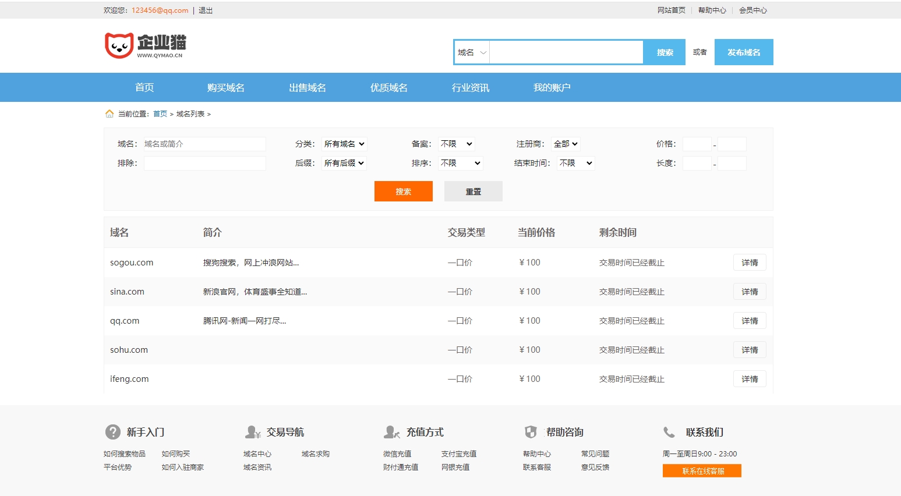The width and height of the screenshot is (901, 496).
Task: Click the home icon in breadcrumb
Action: tap(109, 114)
